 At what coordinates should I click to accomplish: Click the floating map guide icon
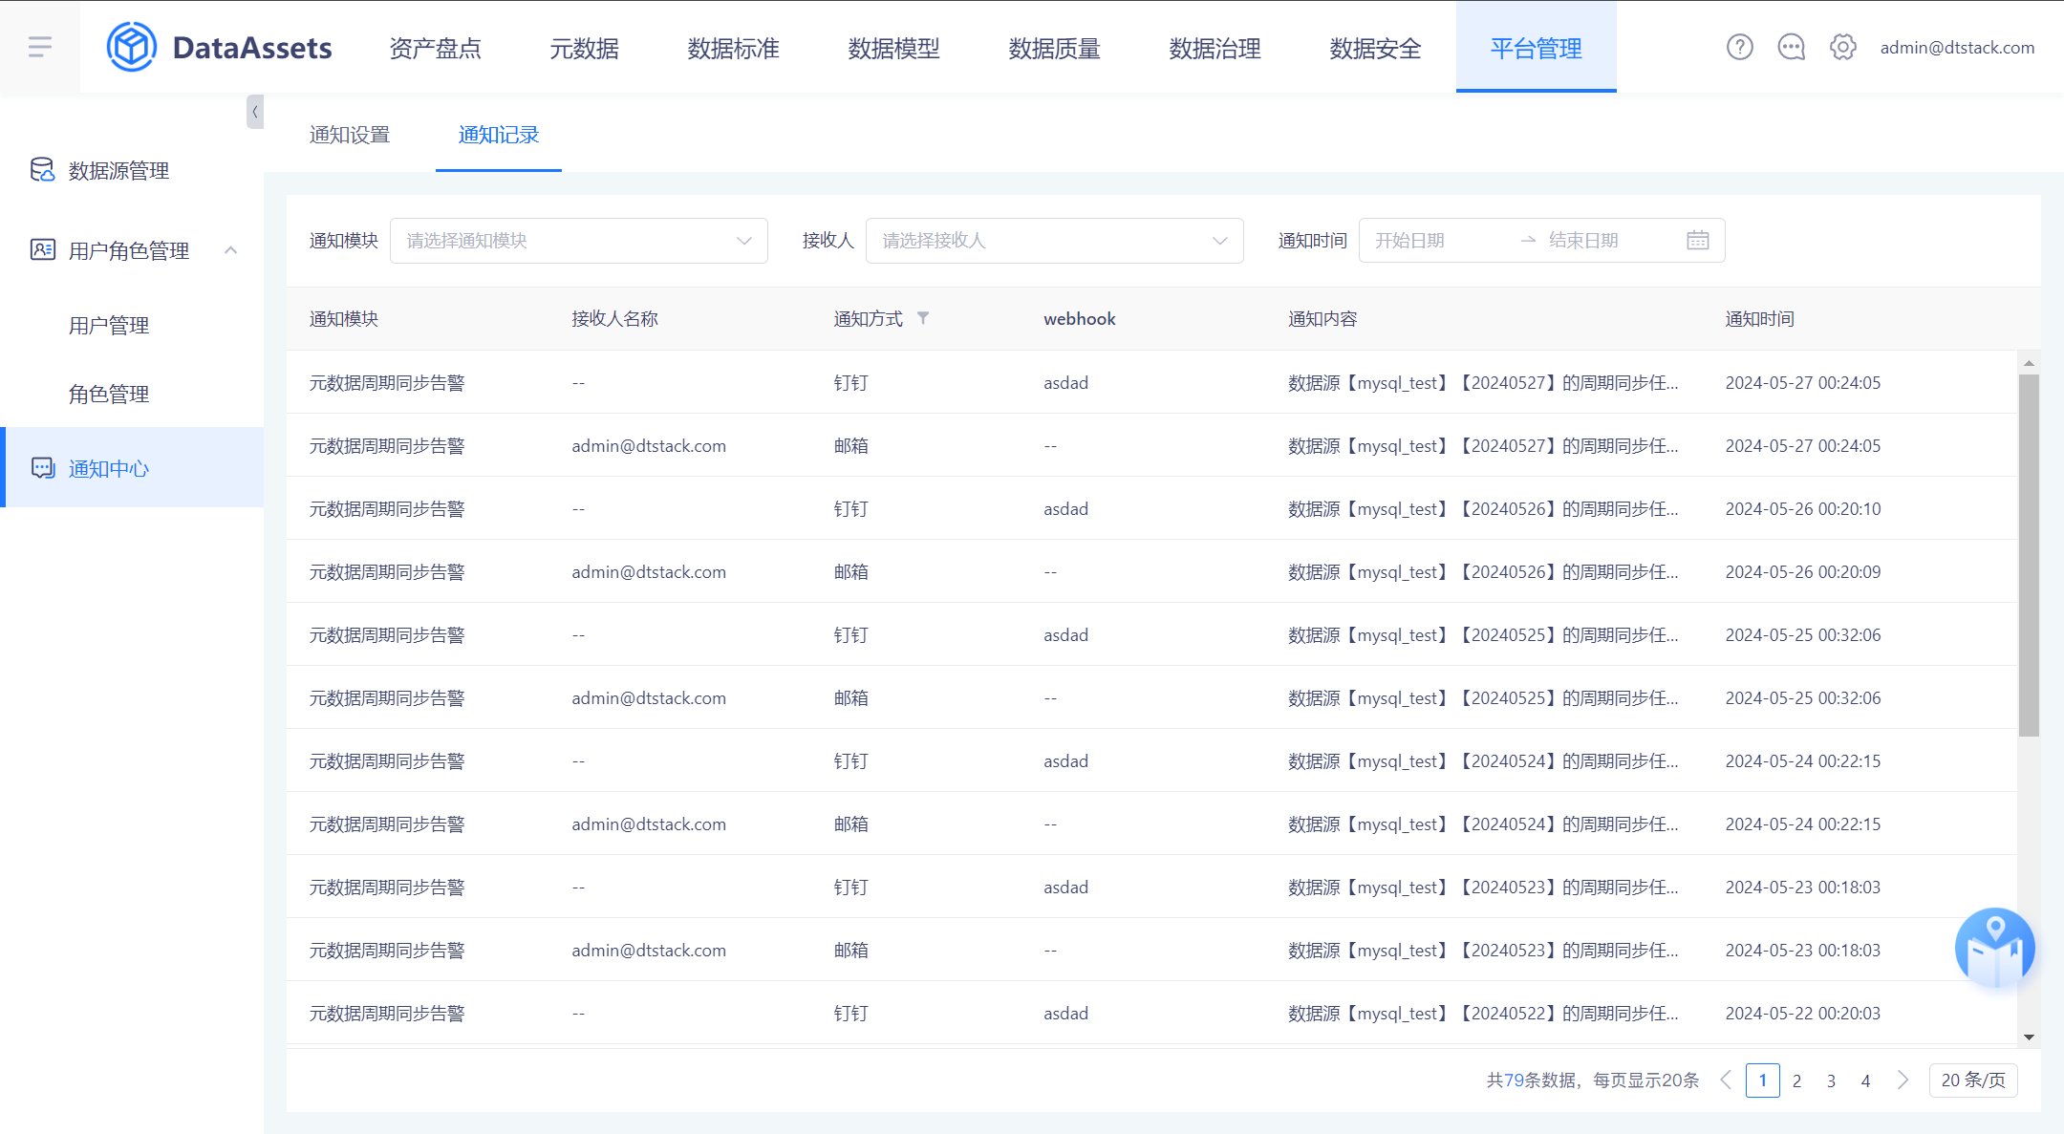click(1994, 948)
